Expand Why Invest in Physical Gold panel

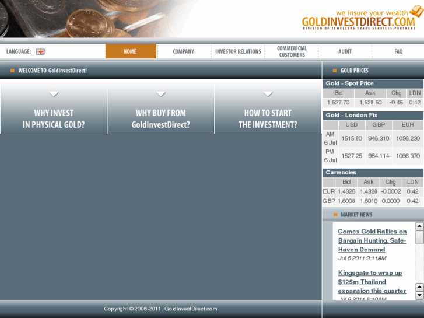[x=54, y=108]
